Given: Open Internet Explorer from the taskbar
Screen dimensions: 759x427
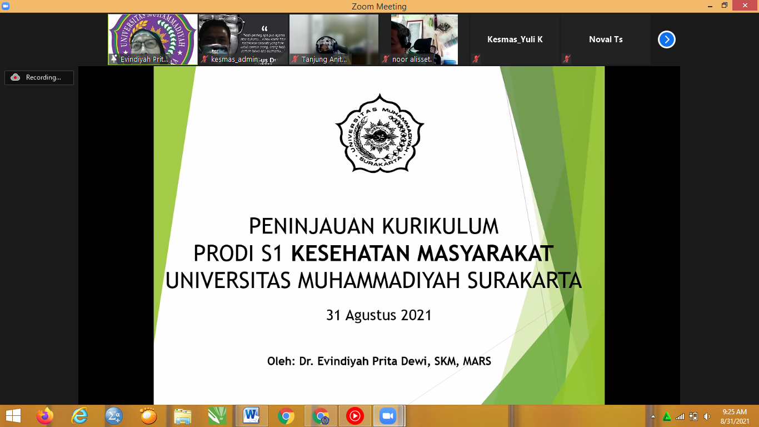Looking at the screenshot, I should pyautogui.click(x=79, y=416).
